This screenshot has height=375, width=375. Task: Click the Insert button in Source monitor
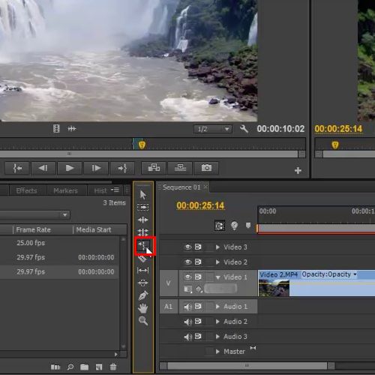pyautogui.click(x=154, y=168)
